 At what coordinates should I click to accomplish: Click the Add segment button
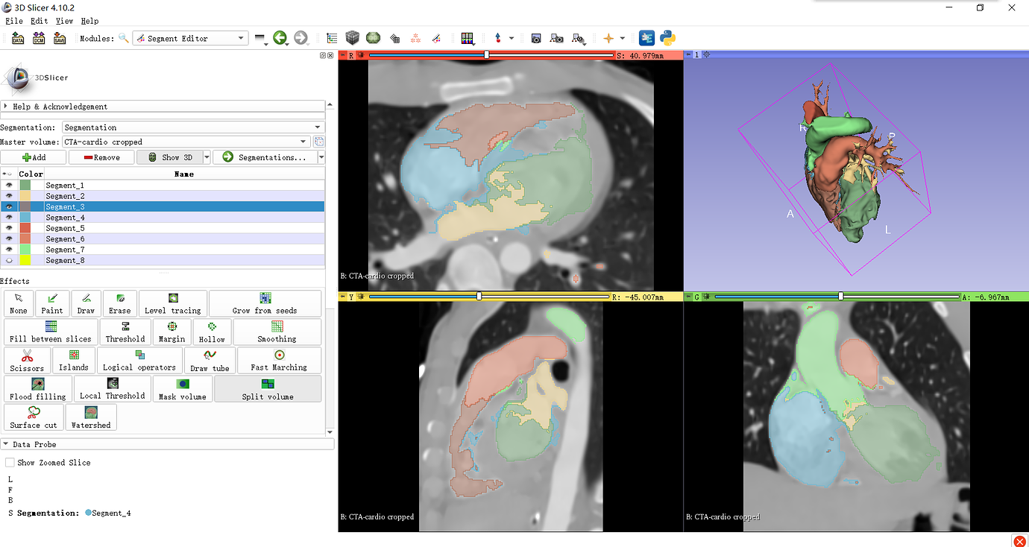point(34,157)
